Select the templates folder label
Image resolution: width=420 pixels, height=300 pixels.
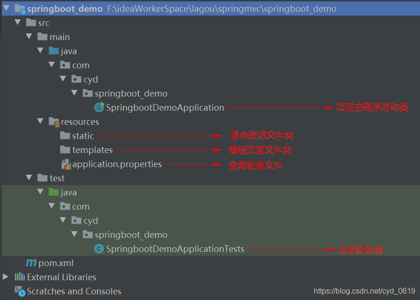pyautogui.click(x=92, y=150)
